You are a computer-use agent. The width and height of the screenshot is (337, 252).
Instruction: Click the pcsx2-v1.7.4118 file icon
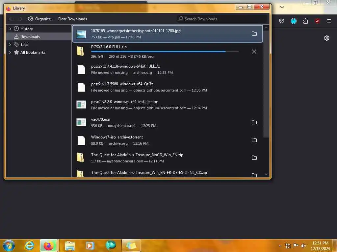[81, 70]
